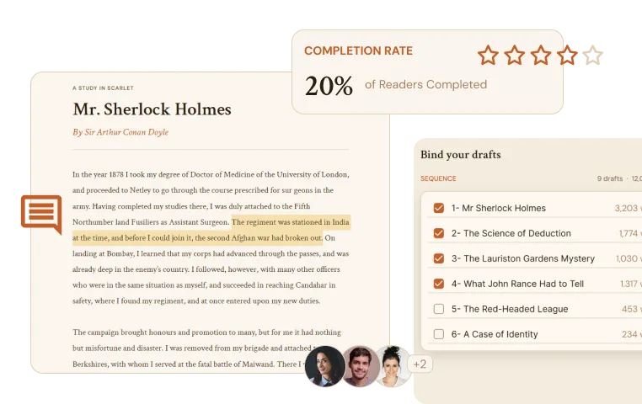Select draft title 3- The Lauriston Gardens Mystery
The image size is (642, 404).
523,259
